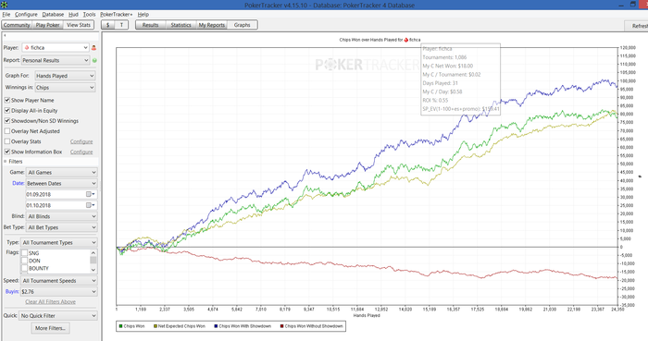Click the player silhouette icon beside Player field
Viewport: 648px width, 341px height.
93,48
